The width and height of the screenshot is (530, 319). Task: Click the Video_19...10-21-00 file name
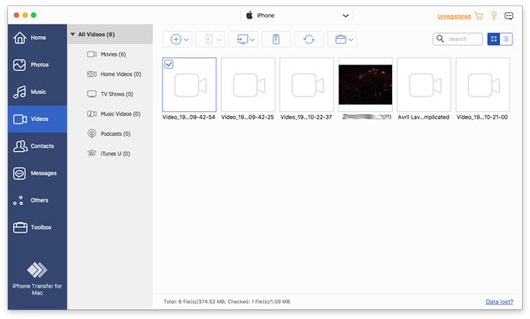pos(482,117)
